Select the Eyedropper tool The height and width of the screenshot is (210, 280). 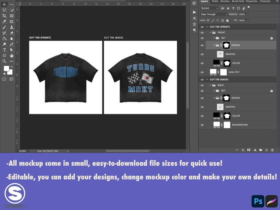point(4,21)
